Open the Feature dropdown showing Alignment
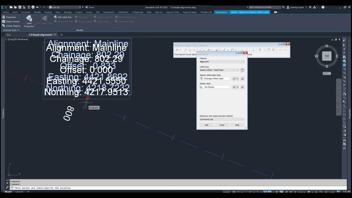 pyautogui.click(x=222, y=62)
